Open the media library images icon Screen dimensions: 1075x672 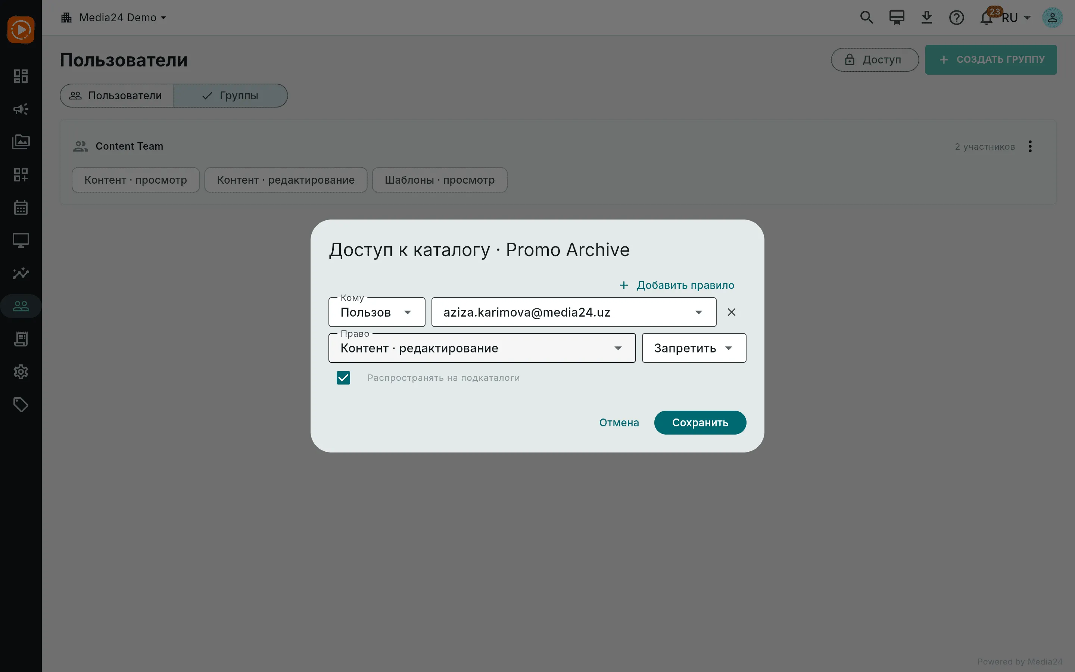[21, 142]
